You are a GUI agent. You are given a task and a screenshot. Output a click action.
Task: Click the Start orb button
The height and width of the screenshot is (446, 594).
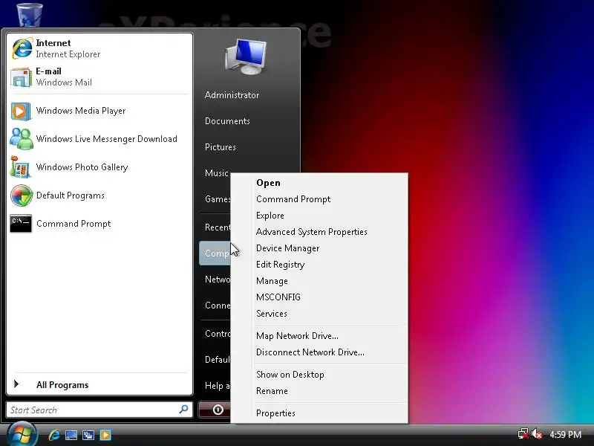coord(22,434)
